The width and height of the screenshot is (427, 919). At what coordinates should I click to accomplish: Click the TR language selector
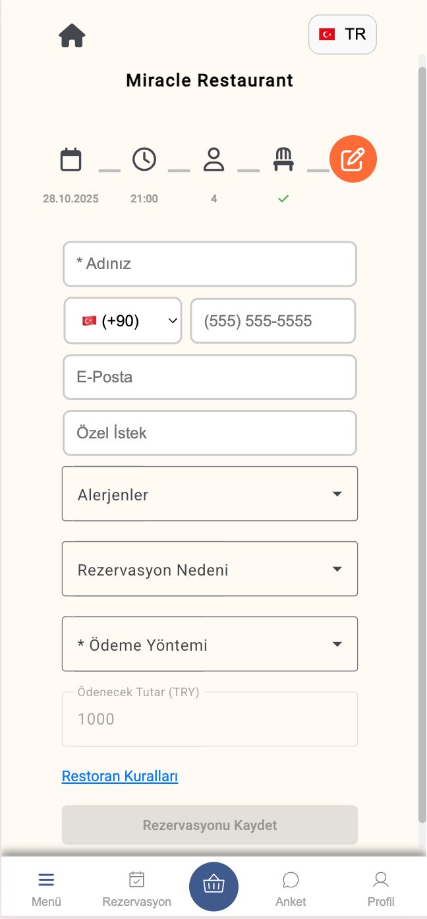point(343,34)
